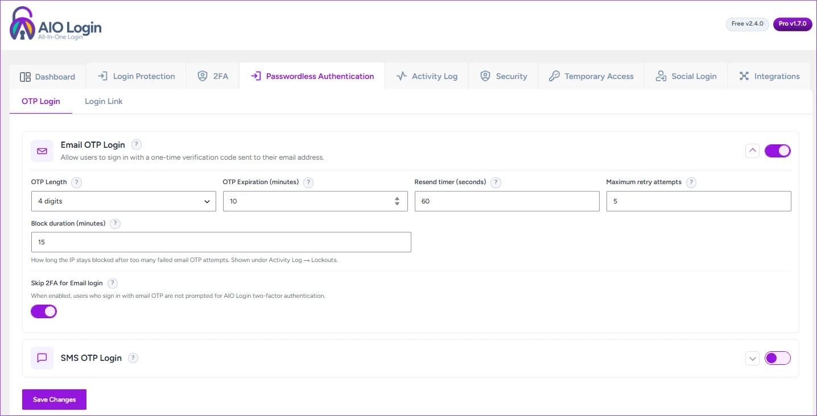Open the Temporary Access tab

point(591,76)
